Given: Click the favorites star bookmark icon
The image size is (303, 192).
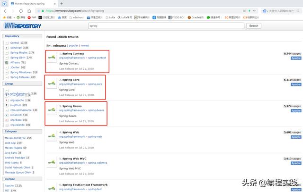Looking at the screenshot, I should [4, 17].
